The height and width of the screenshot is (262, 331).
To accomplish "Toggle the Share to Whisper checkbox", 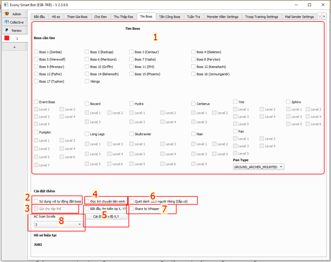I will pos(132,209).
